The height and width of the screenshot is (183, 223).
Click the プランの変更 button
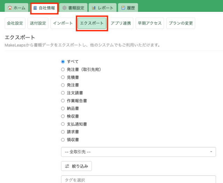point(180,23)
